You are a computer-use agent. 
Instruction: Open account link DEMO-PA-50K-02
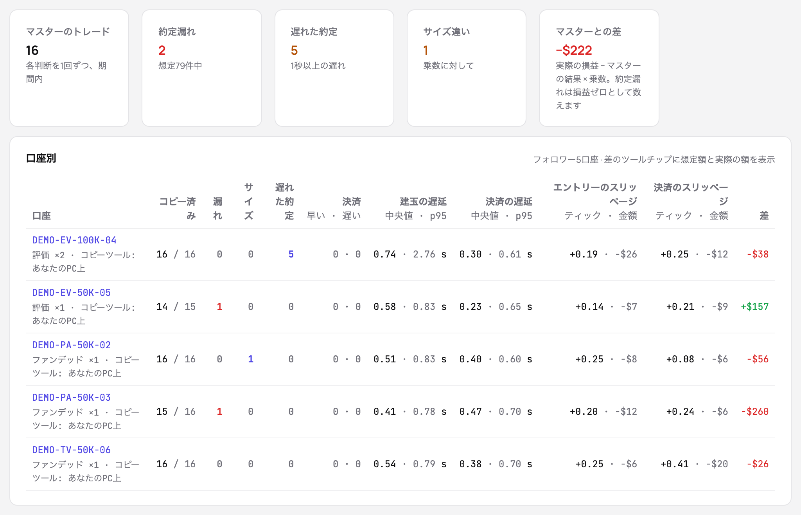[72, 345]
